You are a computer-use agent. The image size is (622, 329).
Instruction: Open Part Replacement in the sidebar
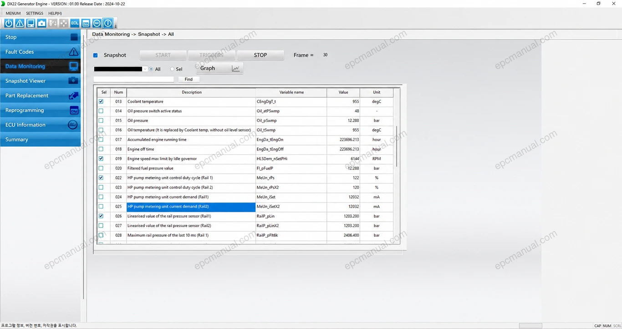(41, 96)
